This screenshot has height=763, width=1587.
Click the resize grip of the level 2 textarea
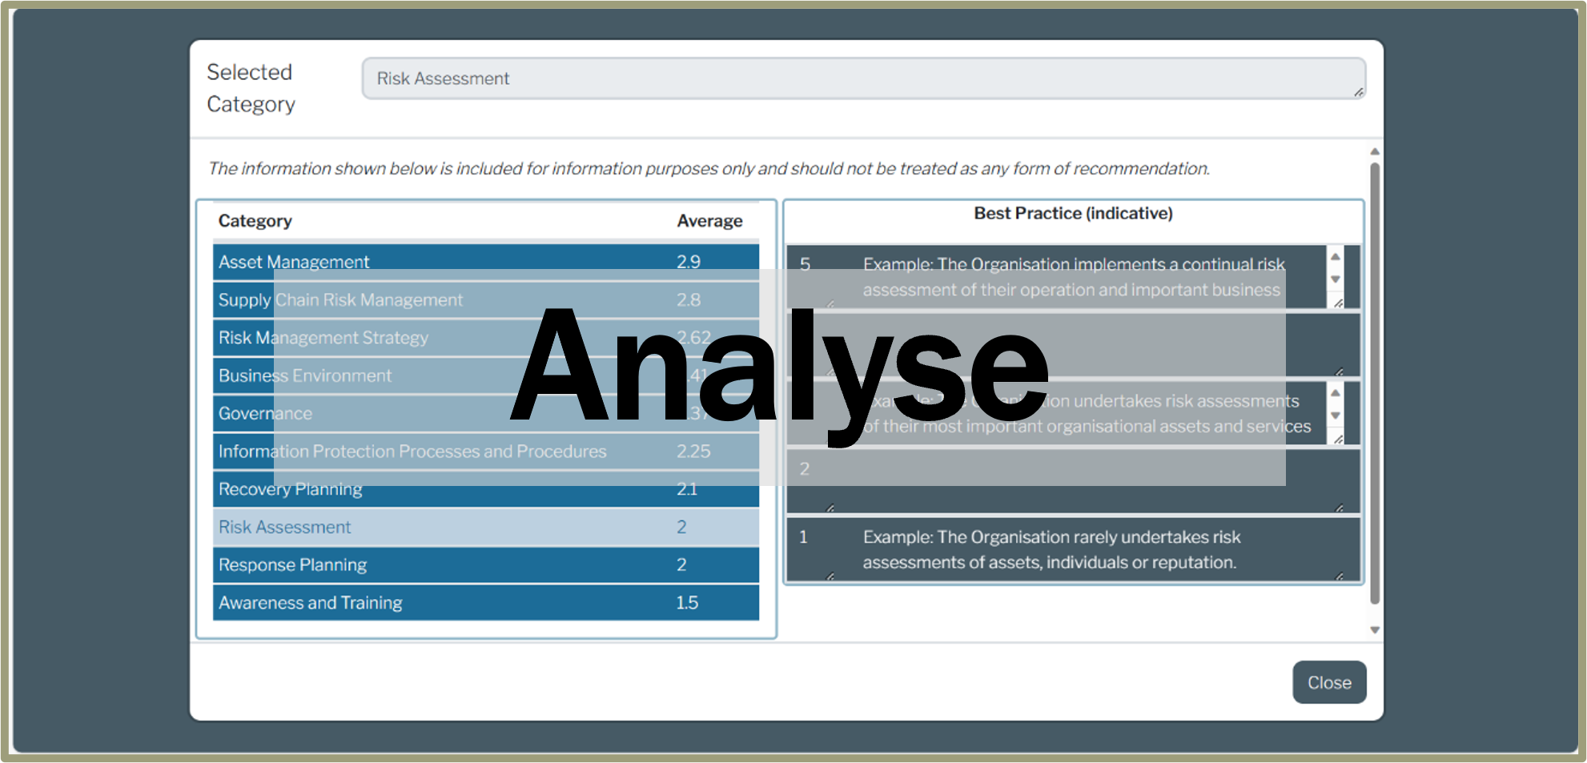(1340, 507)
